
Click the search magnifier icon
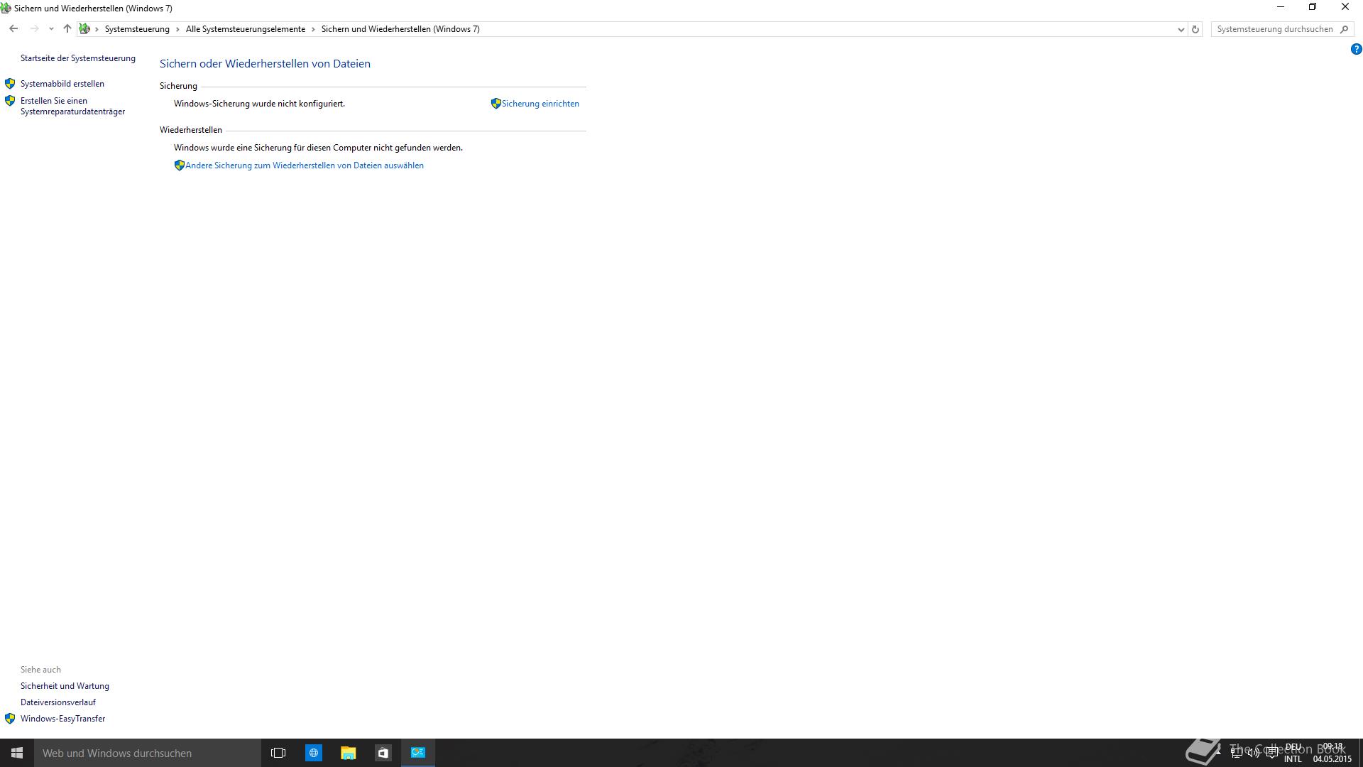1344,29
